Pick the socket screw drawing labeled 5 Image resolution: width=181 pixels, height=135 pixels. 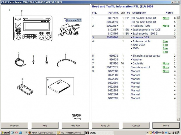(33, 62)
